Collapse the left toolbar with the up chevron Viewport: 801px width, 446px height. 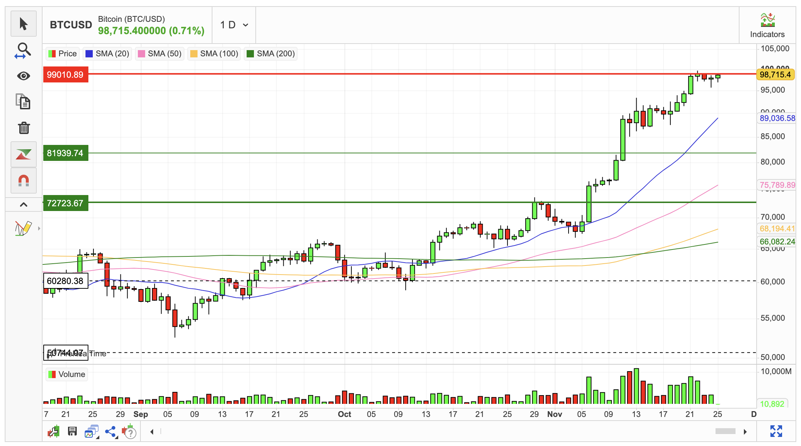pos(24,204)
